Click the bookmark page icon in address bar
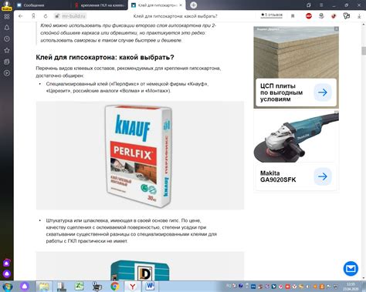Screen dimensions: 366x292 point(293,16)
